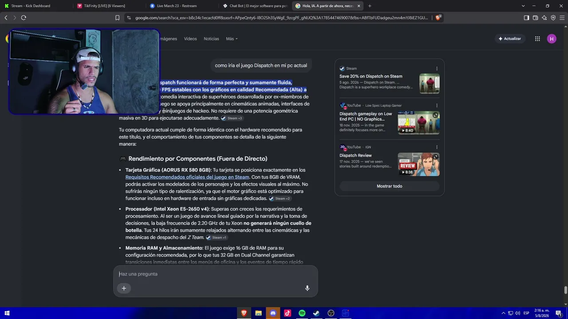Open the Windows notification center
This screenshot has width=568, height=319.
(559, 313)
